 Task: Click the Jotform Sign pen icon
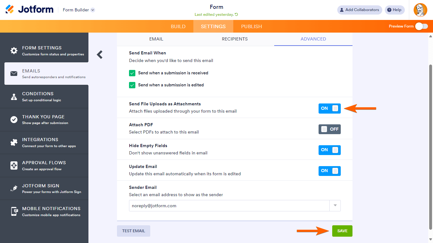pos(14,189)
